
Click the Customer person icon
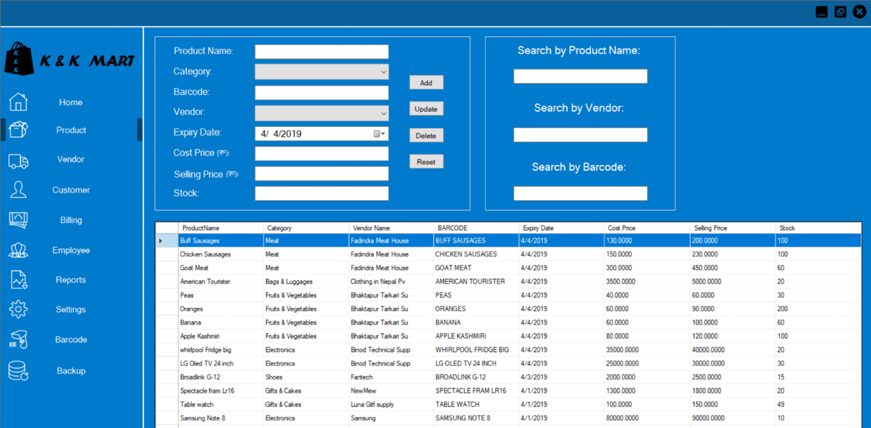pos(18,190)
